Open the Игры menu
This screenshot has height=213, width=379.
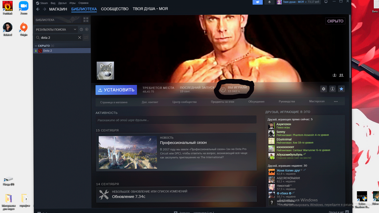pos(72,3)
